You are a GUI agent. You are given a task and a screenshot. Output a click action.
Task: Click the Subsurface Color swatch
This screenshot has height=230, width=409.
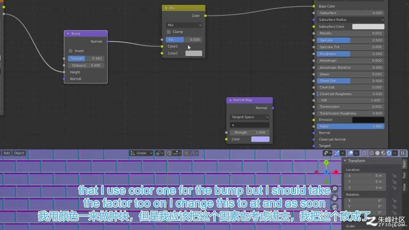[368, 27]
